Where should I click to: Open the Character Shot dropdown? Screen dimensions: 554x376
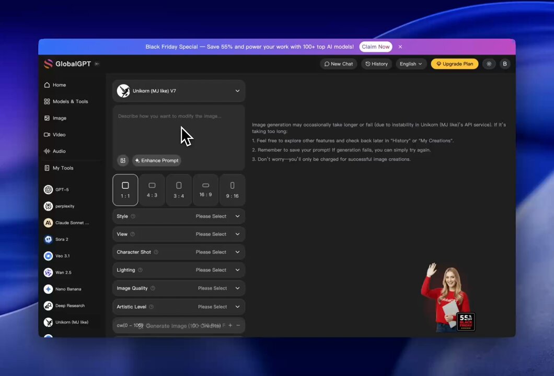click(179, 252)
